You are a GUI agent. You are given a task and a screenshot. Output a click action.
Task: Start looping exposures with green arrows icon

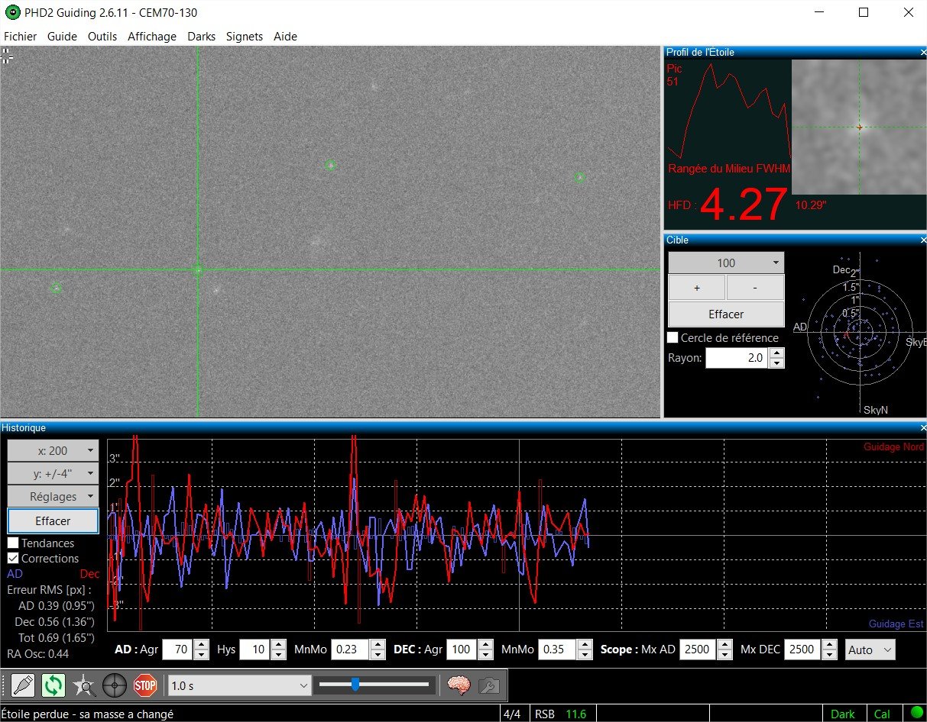coord(53,685)
